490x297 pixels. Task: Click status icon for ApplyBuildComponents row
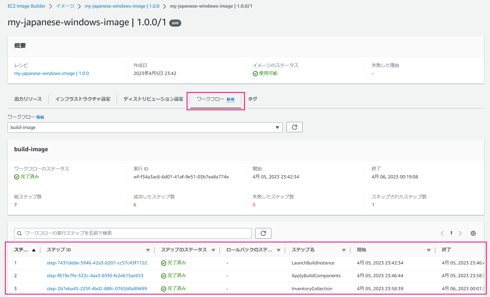click(x=164, y=276)
